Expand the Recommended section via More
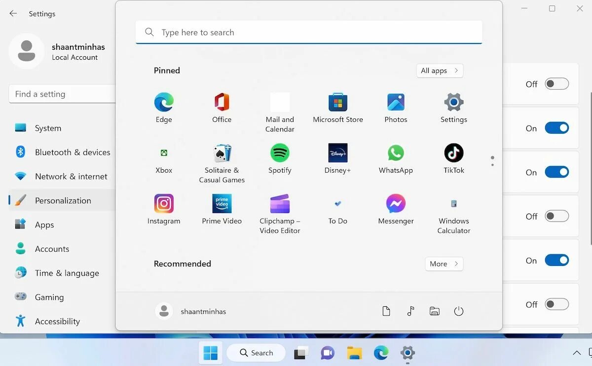Image resolution: width=592 pixels, height=366 pixels. click(x=444, y=264)
